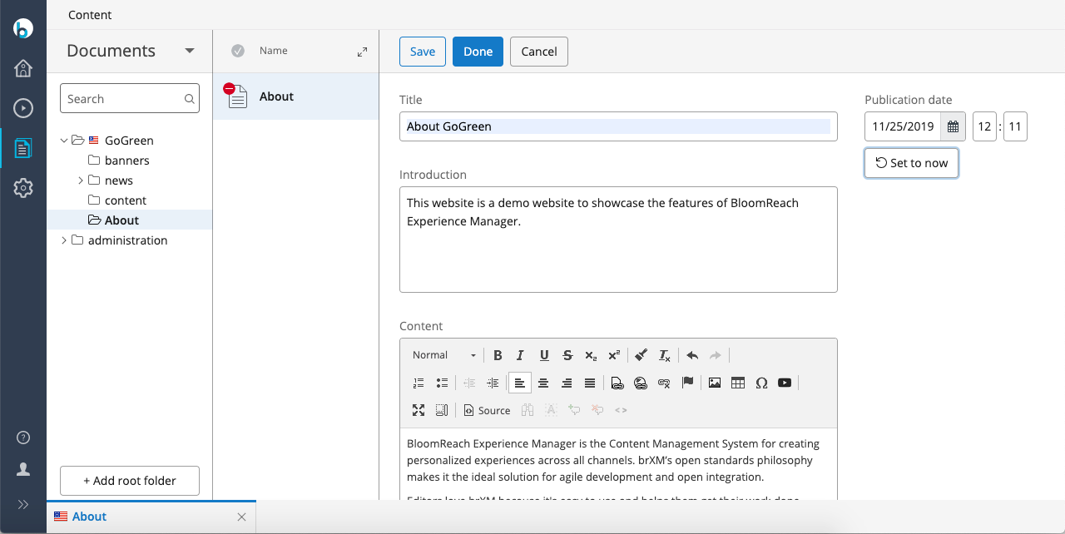Edit the publication hour field
1065x534 pixels.
pyautogui.click(x=984, y=127)
